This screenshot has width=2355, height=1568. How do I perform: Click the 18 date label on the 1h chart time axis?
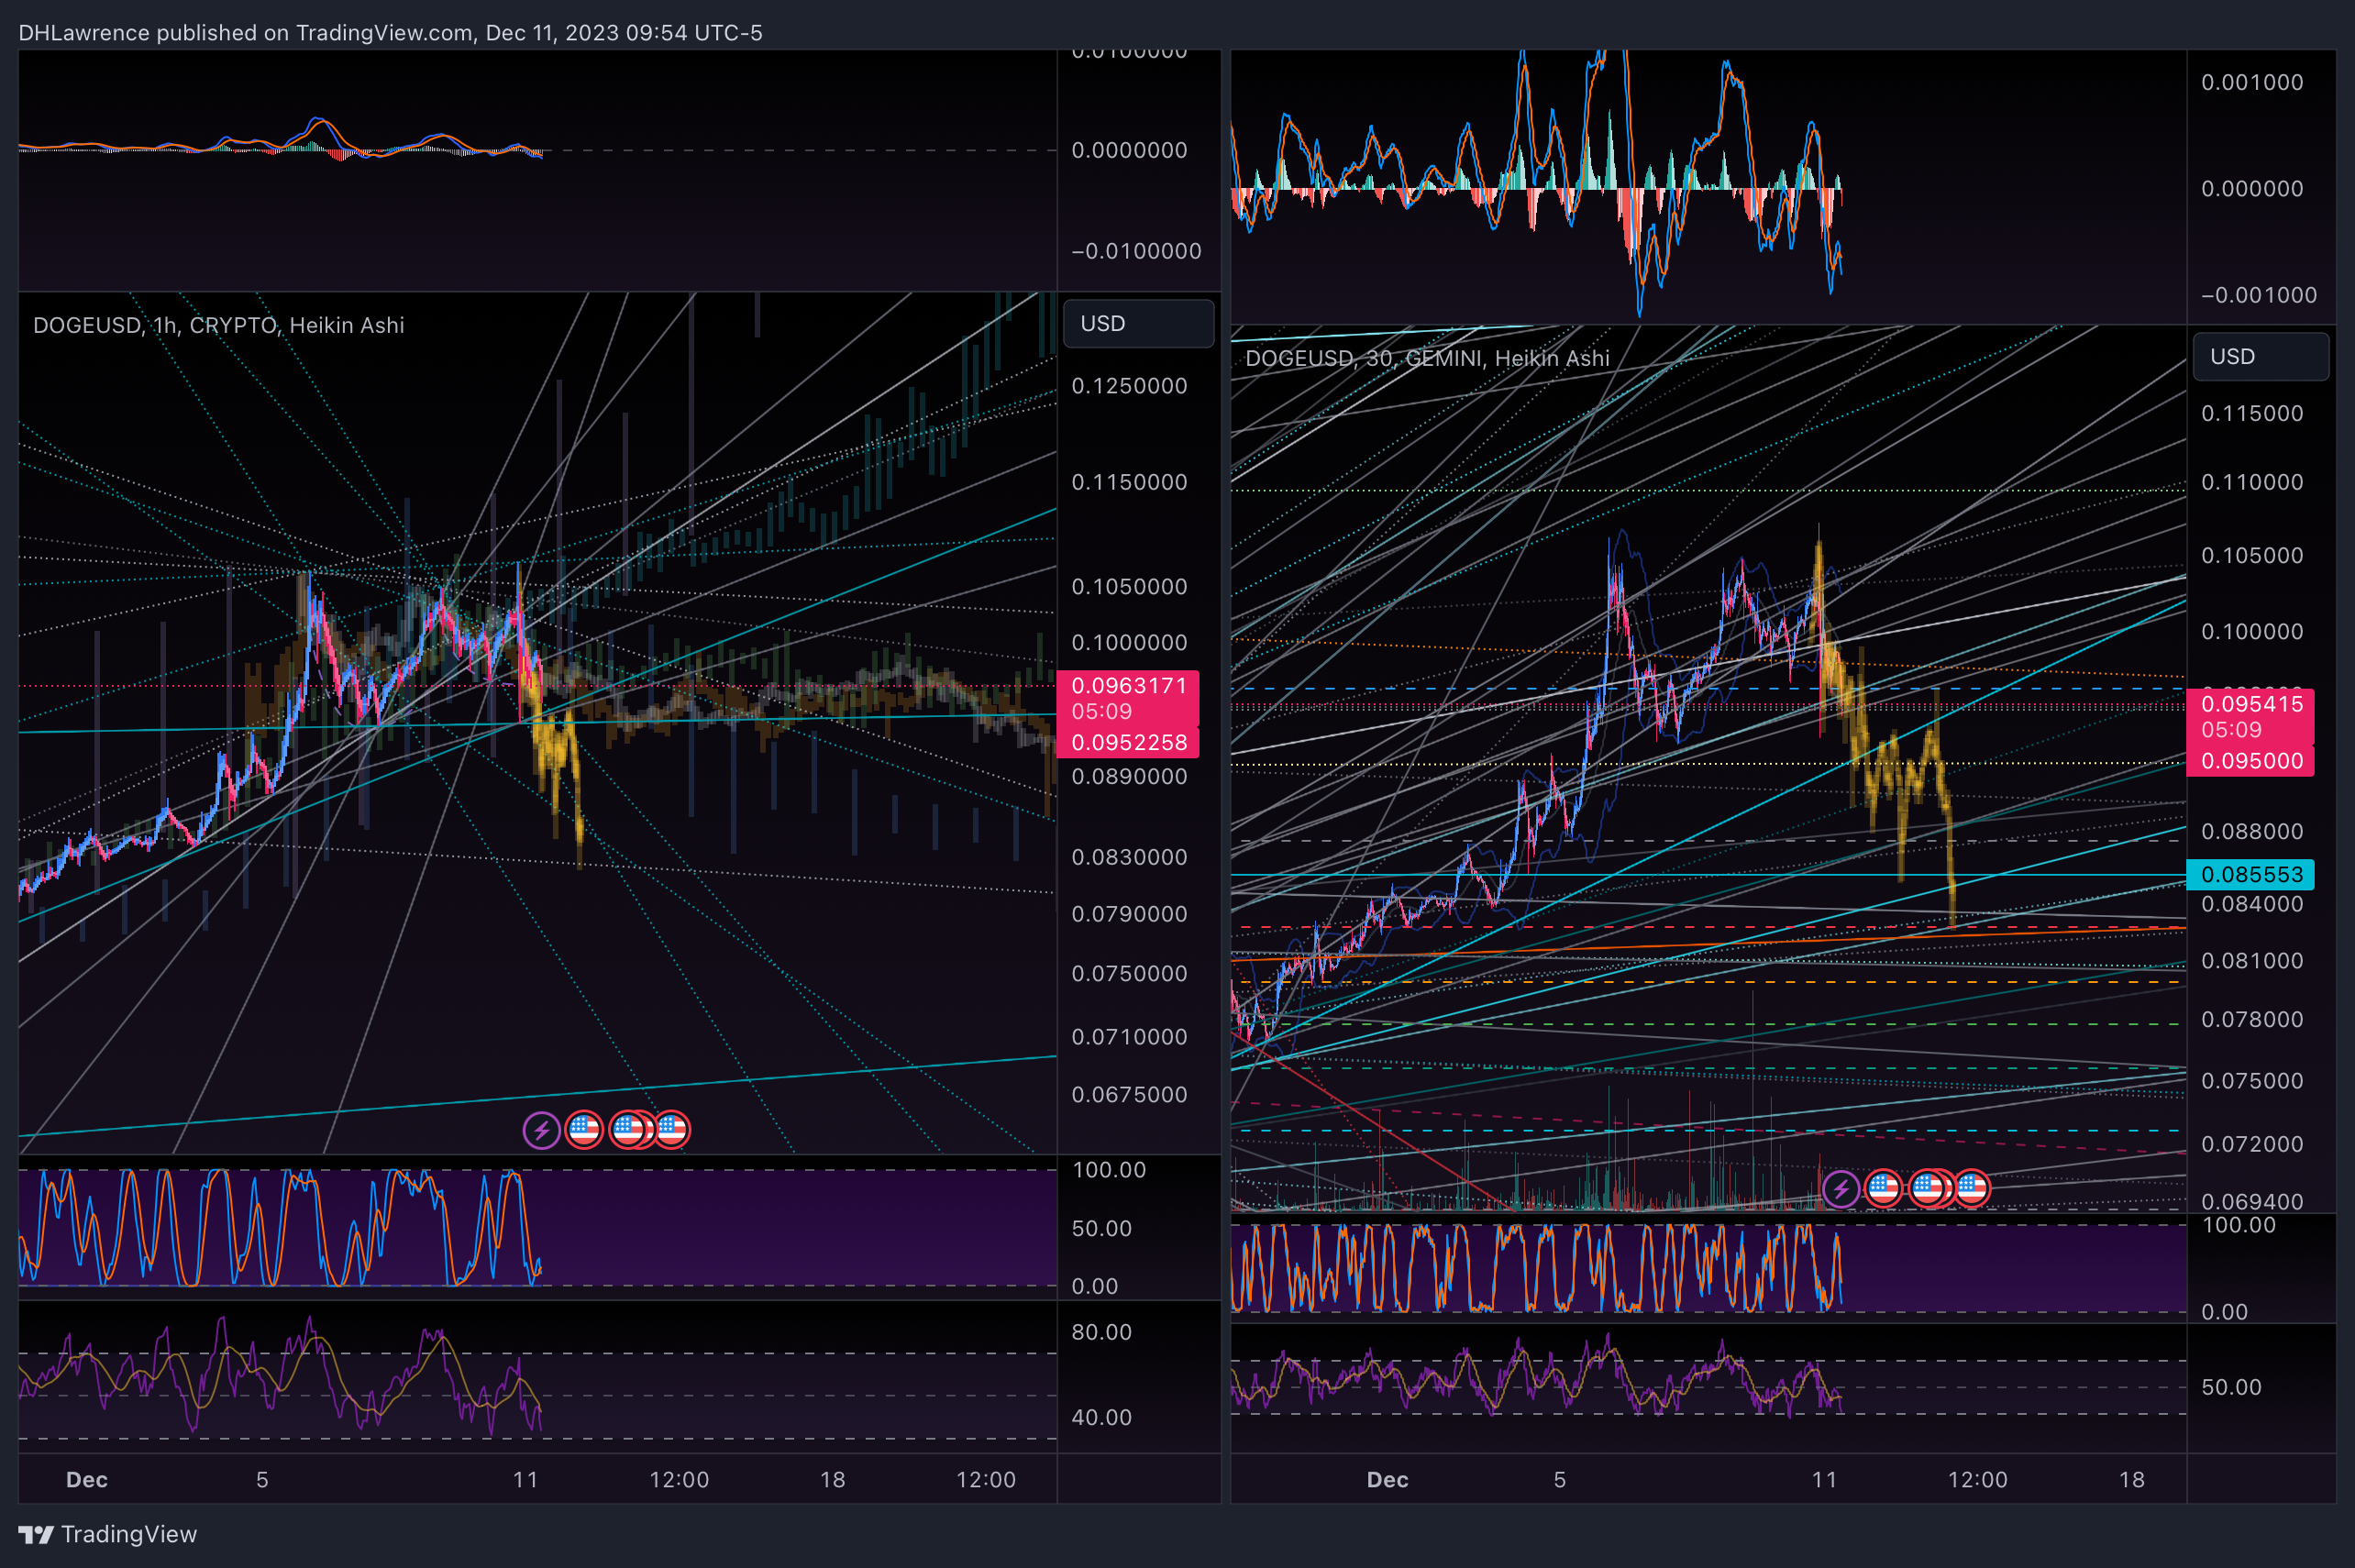(x=833, y=1480)
